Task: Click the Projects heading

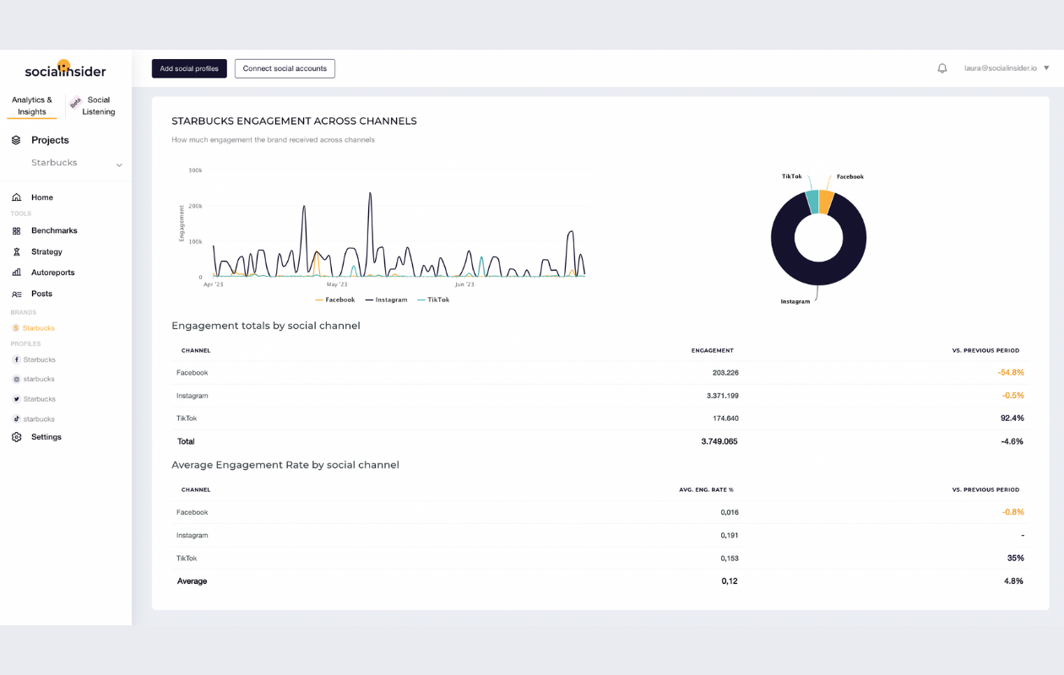Action: point(50,140)
